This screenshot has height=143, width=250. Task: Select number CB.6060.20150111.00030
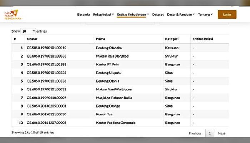[x=46, y=114]
